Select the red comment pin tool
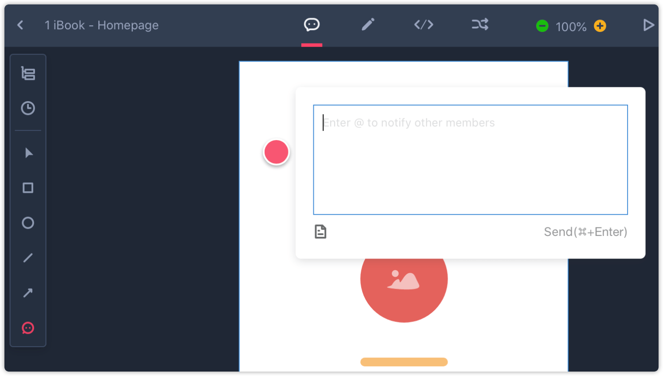The height and width of the screenshot is (376, 663). point(28,328)
